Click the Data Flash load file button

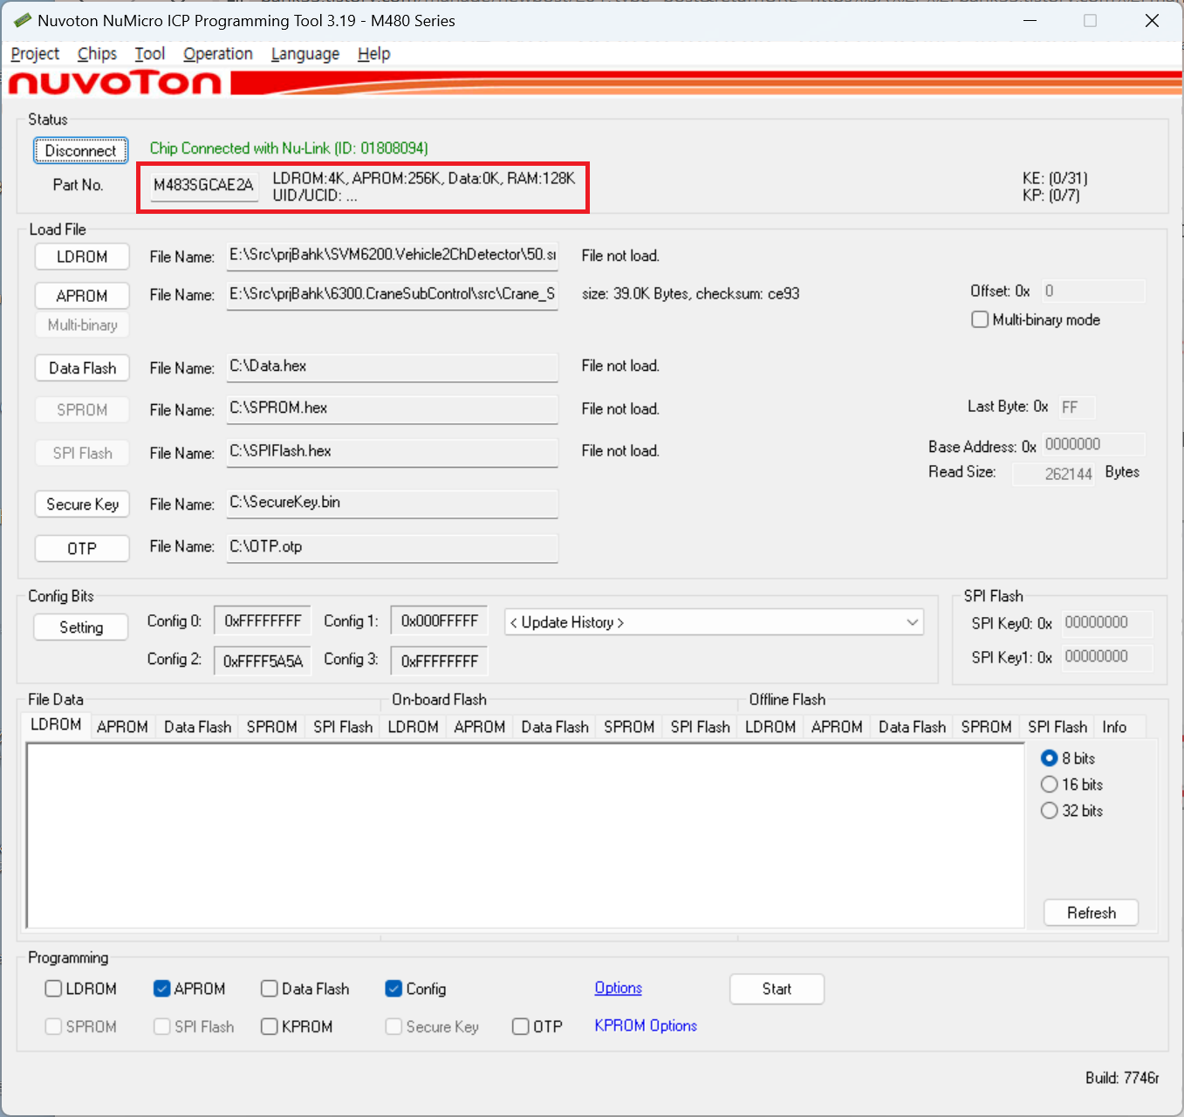(x=82, y=368)
